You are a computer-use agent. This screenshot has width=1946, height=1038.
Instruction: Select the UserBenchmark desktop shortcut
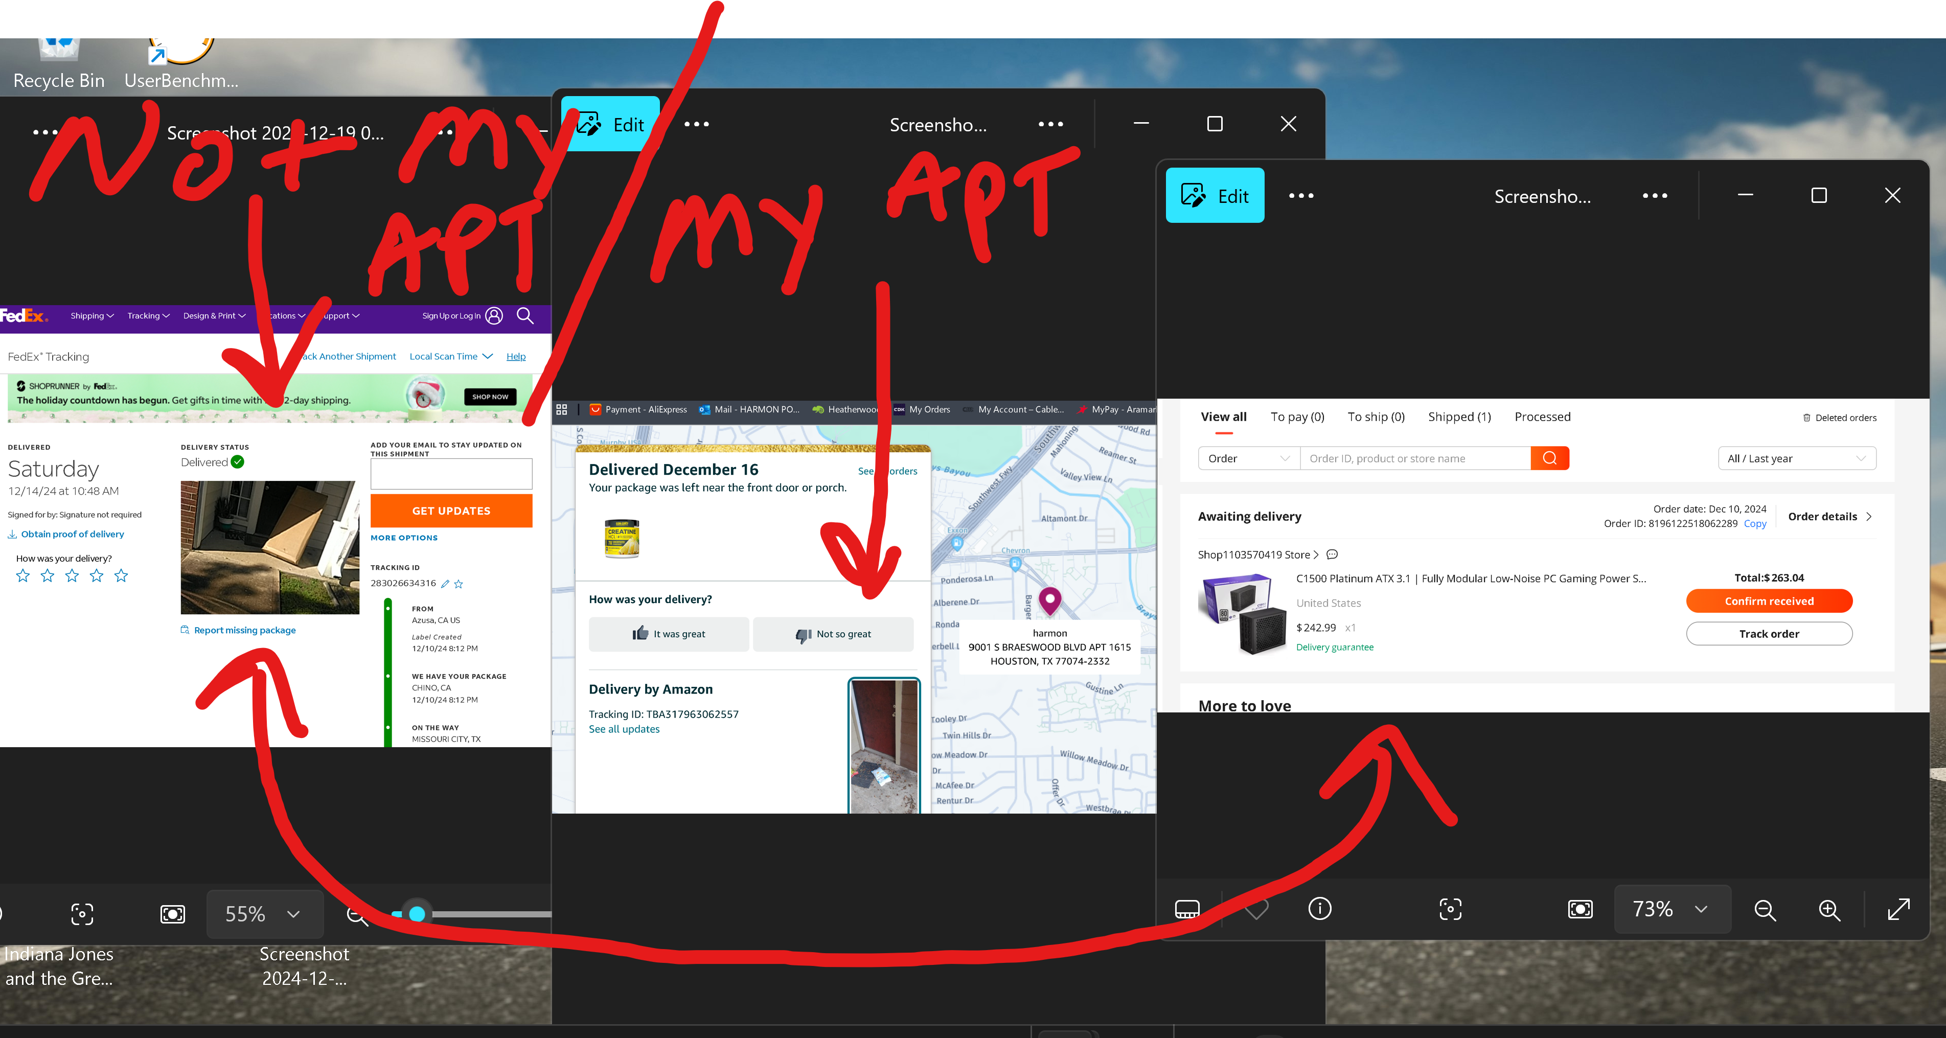click(x=181, y=65)
